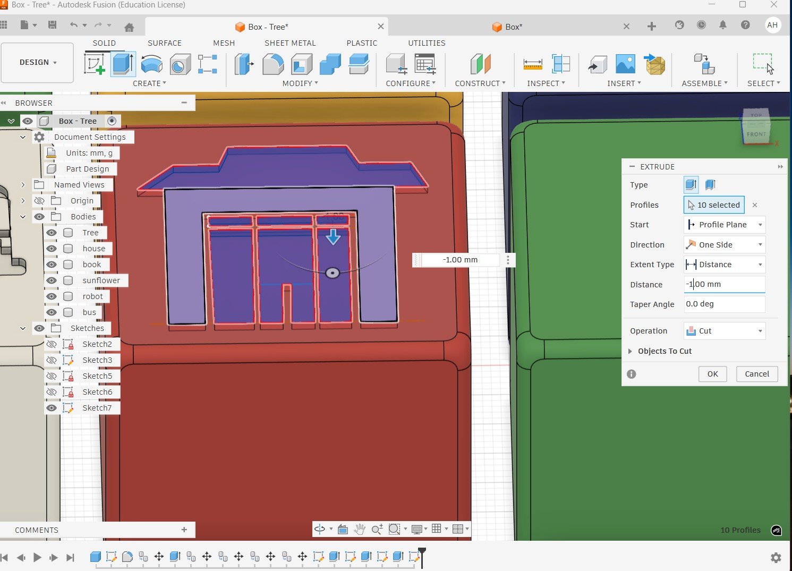Screen dimensions: 792x571
Task: Cancel the Extrude operation
Action: pyautogui.click(x=756, y=374)
